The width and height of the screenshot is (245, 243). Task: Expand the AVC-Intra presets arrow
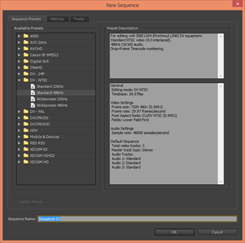coord(19,42)
